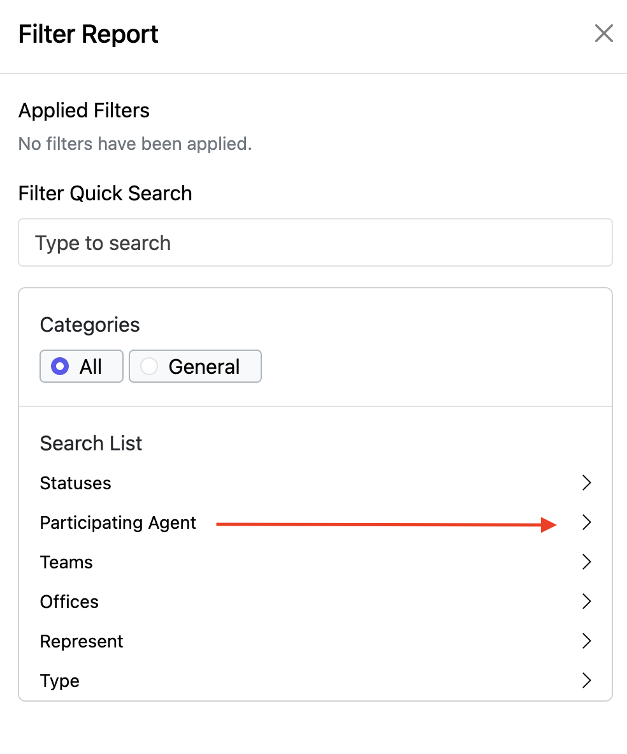Click the Categories section label
Viewport: 627px width, 754px height.
pyautogui.click(x=90, y=325)
